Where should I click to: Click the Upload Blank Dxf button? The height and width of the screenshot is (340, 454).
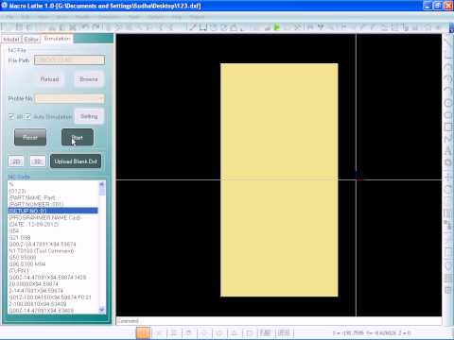pos(76,161)
